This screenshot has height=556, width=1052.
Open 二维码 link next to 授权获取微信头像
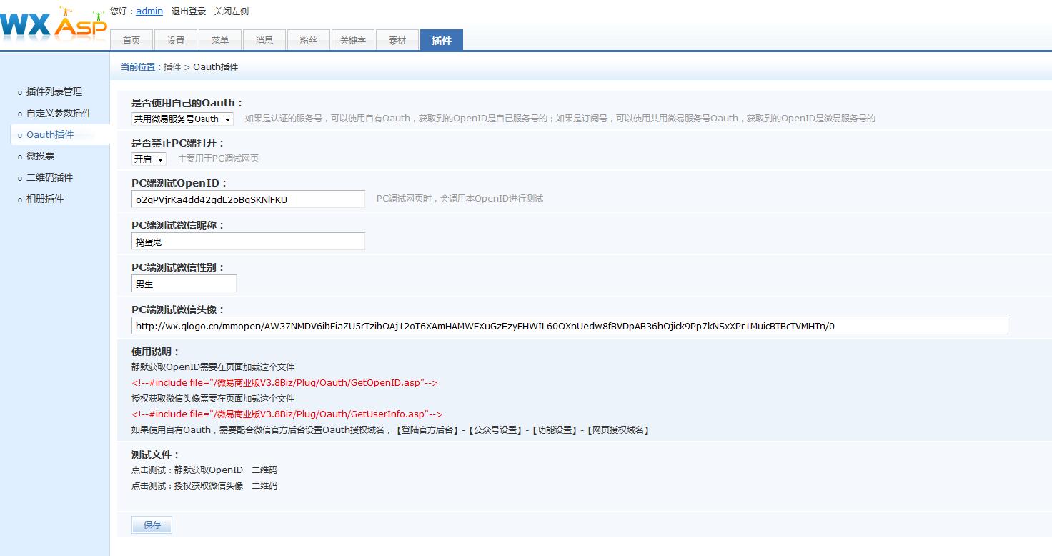point(264,485)
